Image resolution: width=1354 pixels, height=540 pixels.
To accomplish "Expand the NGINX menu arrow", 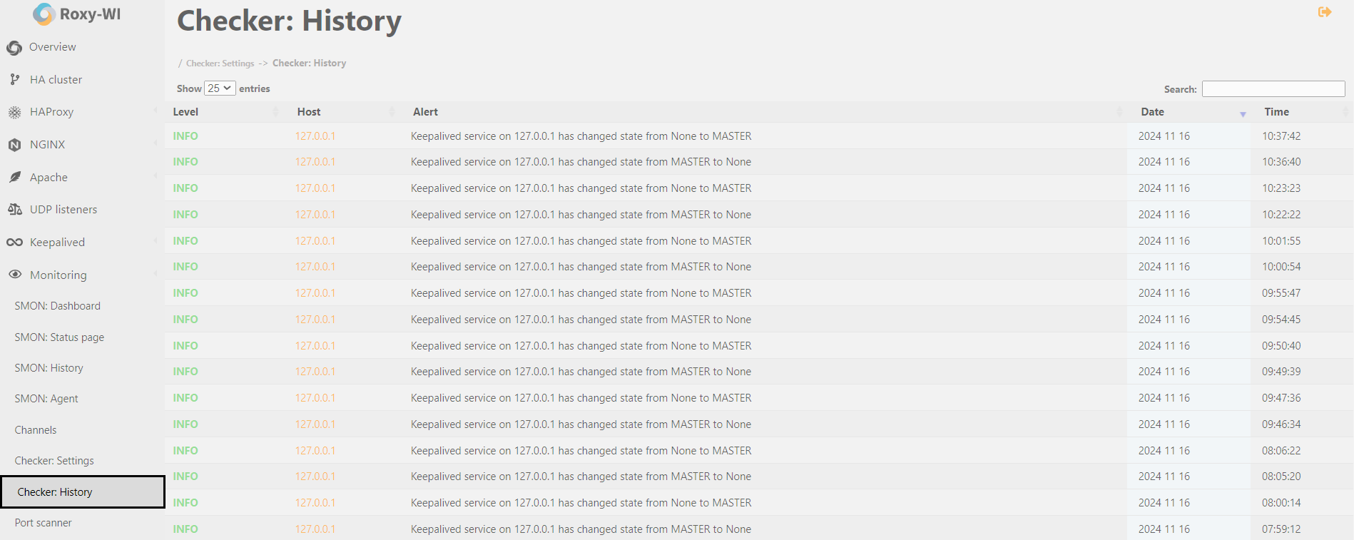I will (155, 143).
